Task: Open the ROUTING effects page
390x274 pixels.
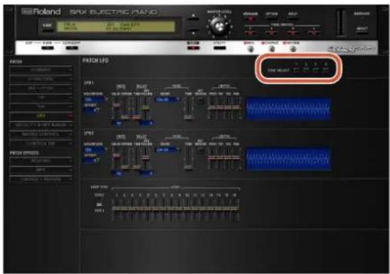Action: [x=41, y=161]
